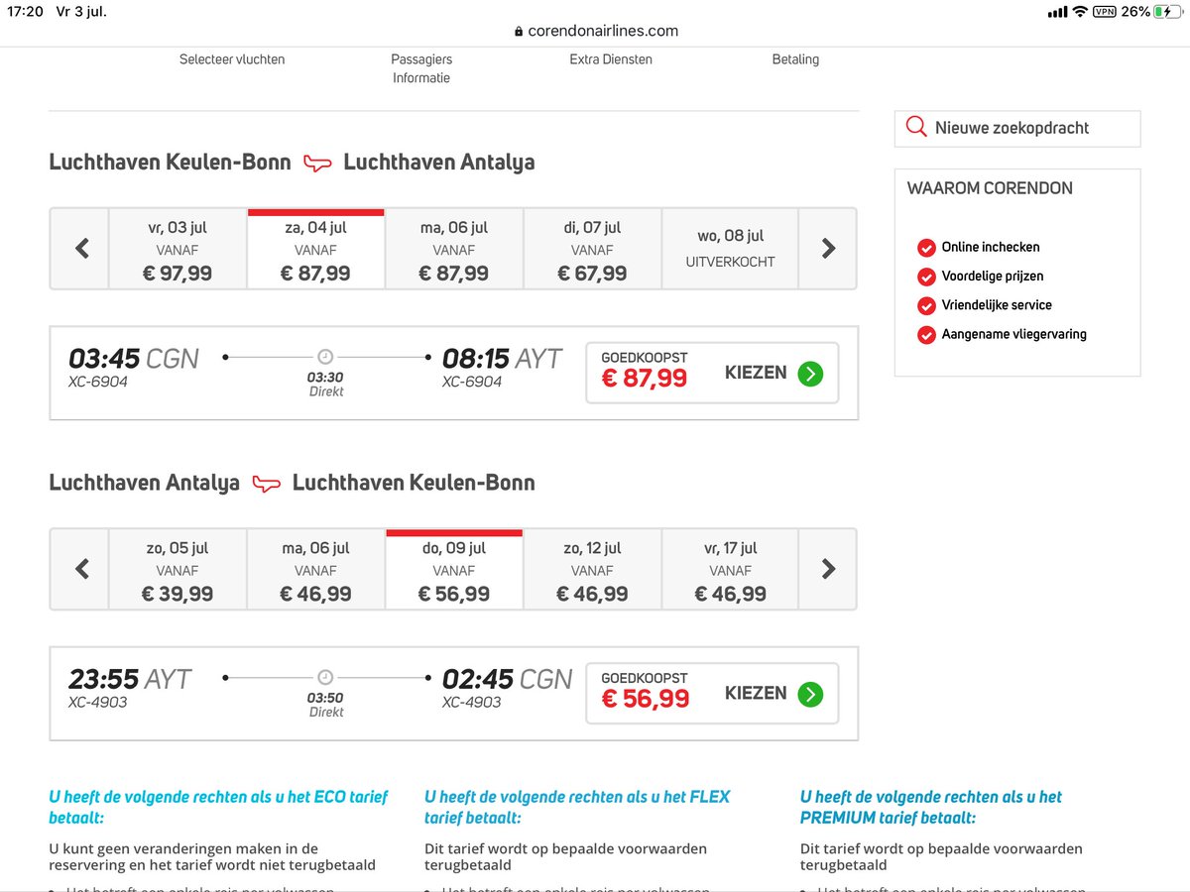This screenshot has height=892, width=1190.
Task: Click heading Luchthaven Keulen-Bonn to Luchthaven Antalya
Action: [292, 163]
